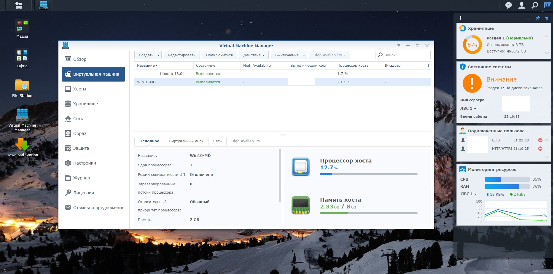The width and height of the screenshot is (554, 274).
Task: Open File Station desktop icon
Action: click(x=22, y=88)
